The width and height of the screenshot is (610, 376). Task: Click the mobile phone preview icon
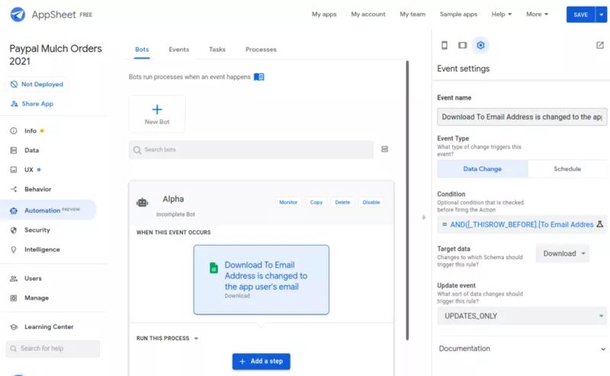tap(445, 46)
